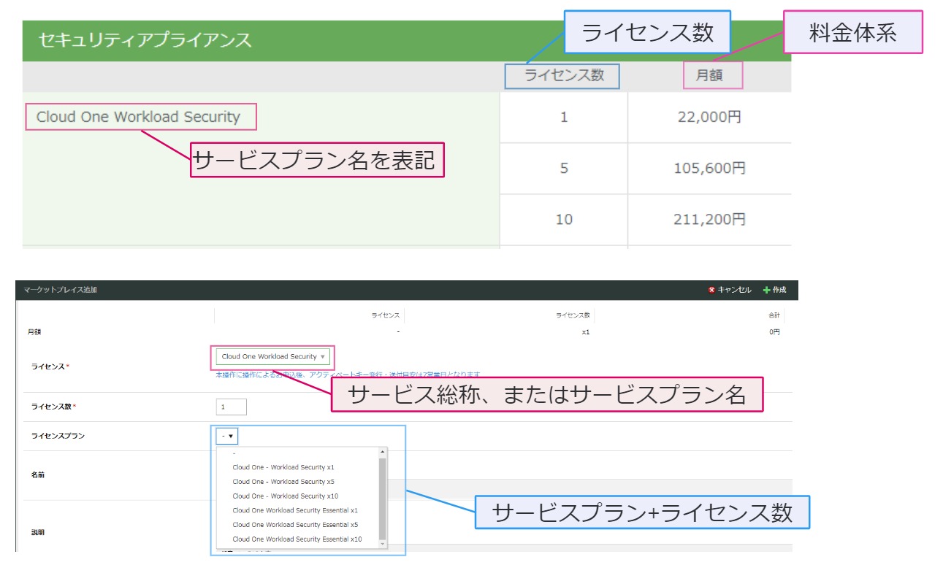Click the plan list scrollbar thumb

[382, 496]
